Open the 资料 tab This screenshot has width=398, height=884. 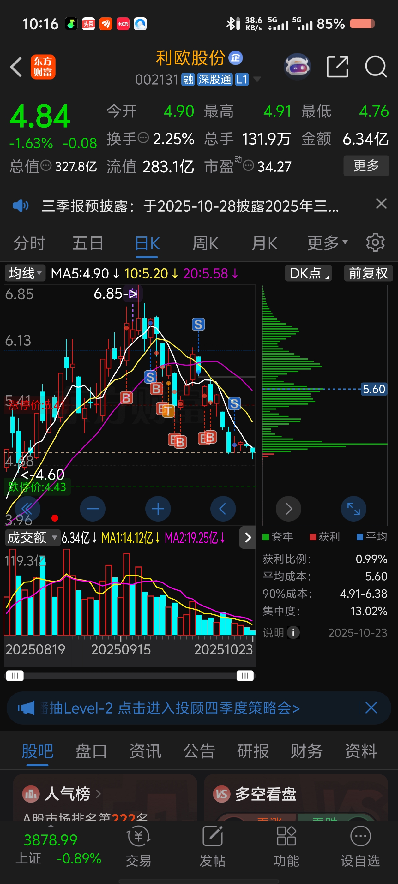point(361,751)
